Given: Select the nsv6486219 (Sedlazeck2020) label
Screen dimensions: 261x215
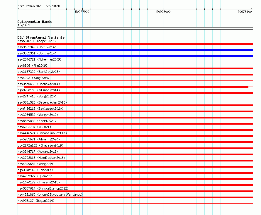Looking at the screenshot, I should pyautogui.click(x=40, y=109).
